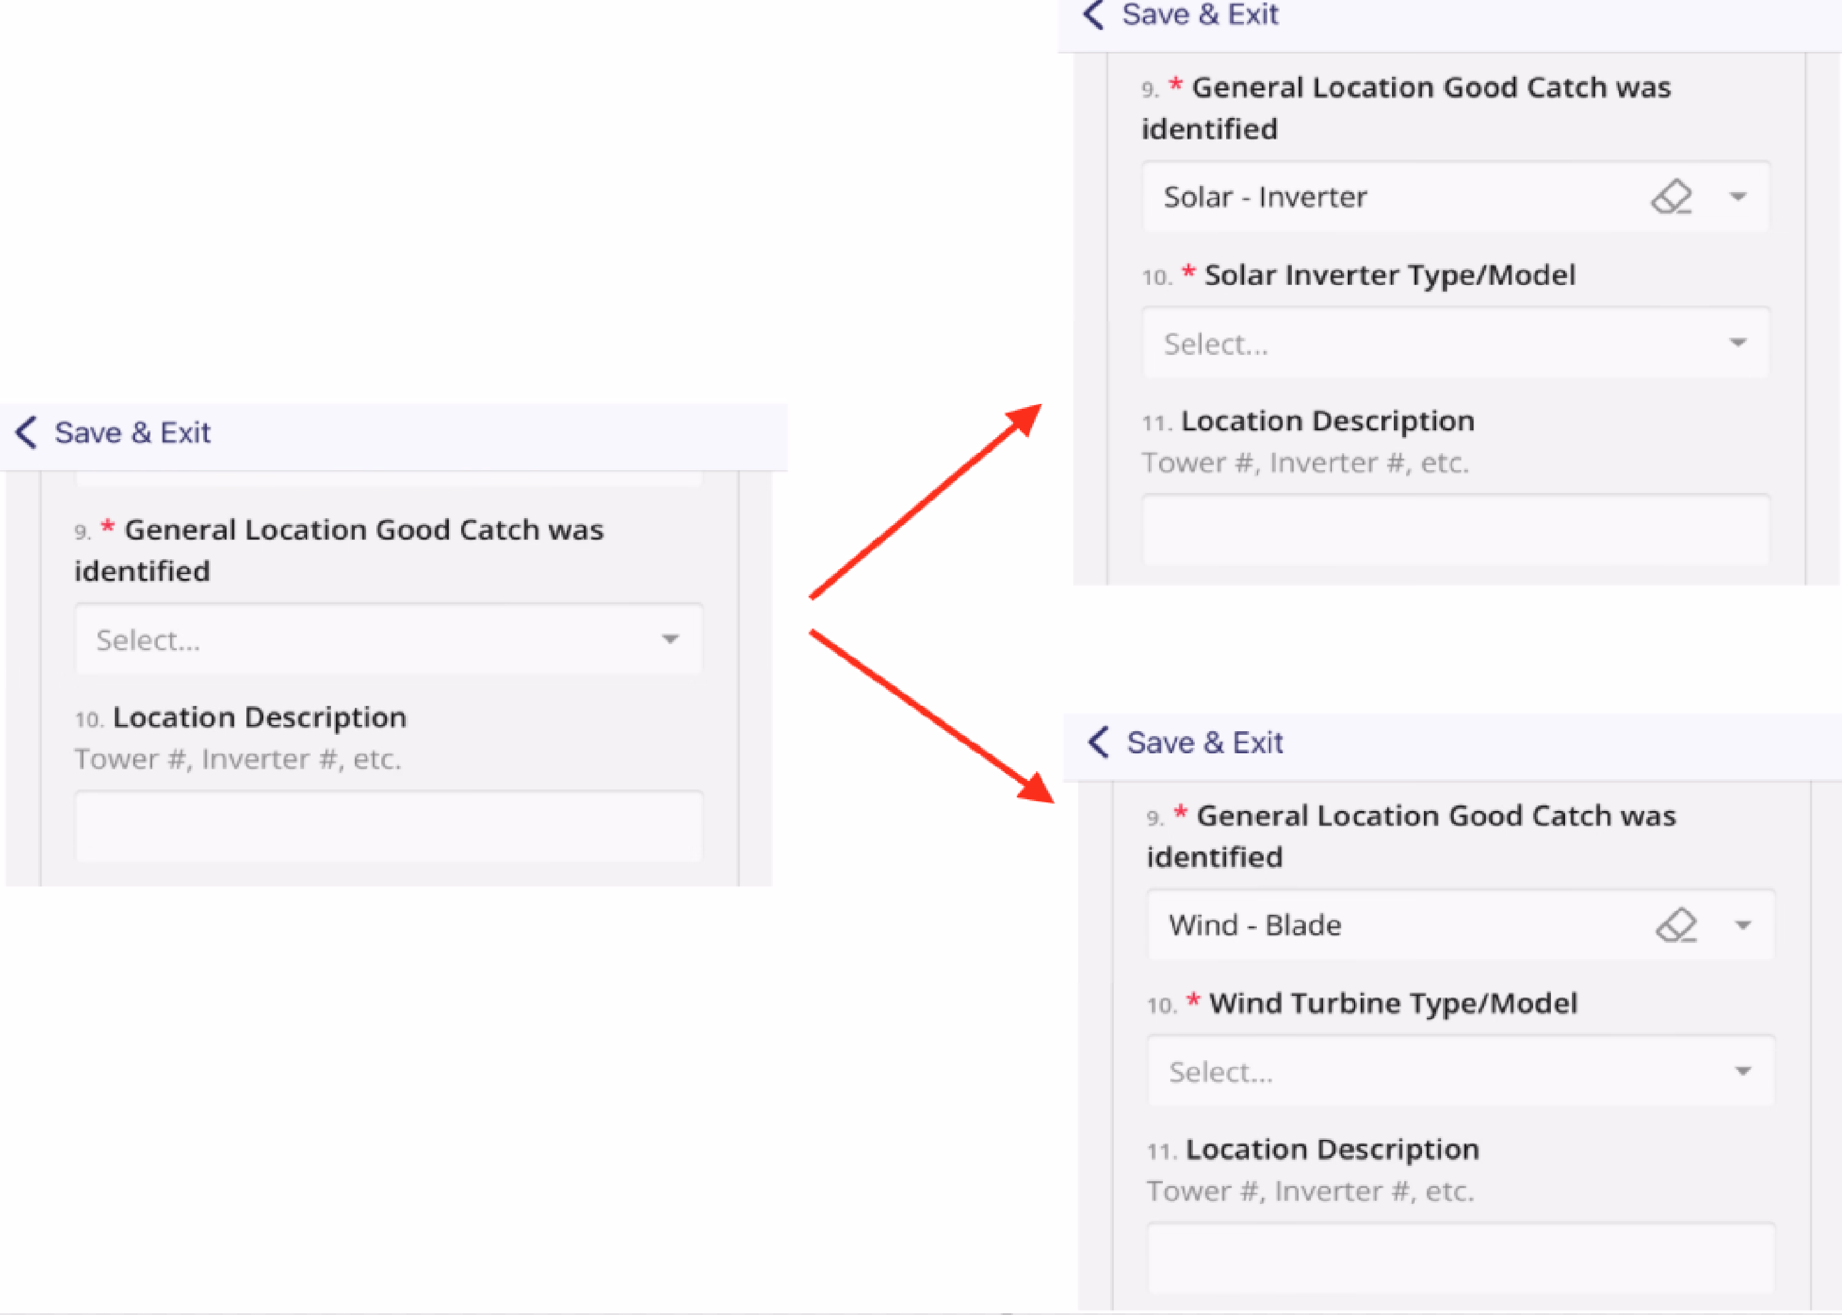Click '10. Location Description' label in left panel

(241, 718)
